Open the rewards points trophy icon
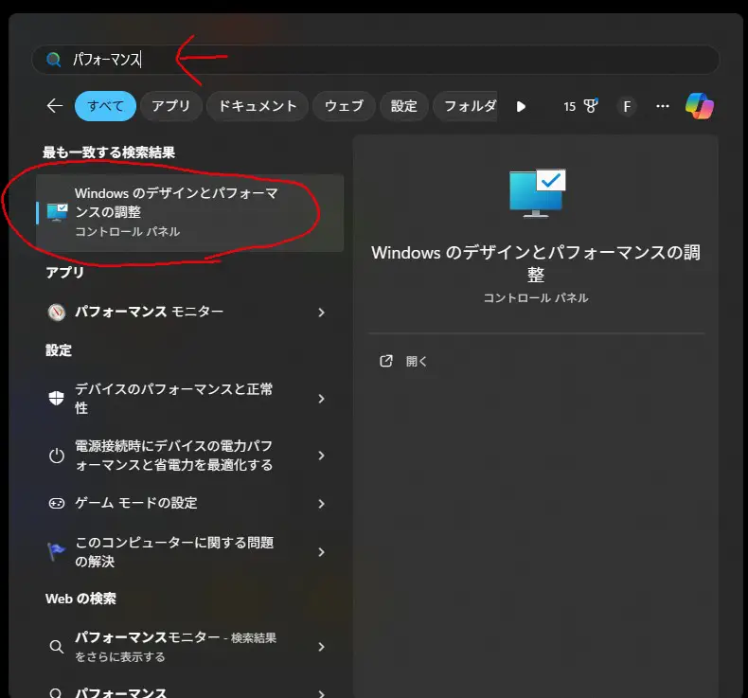The image size is (748, 698). [591, 105]
